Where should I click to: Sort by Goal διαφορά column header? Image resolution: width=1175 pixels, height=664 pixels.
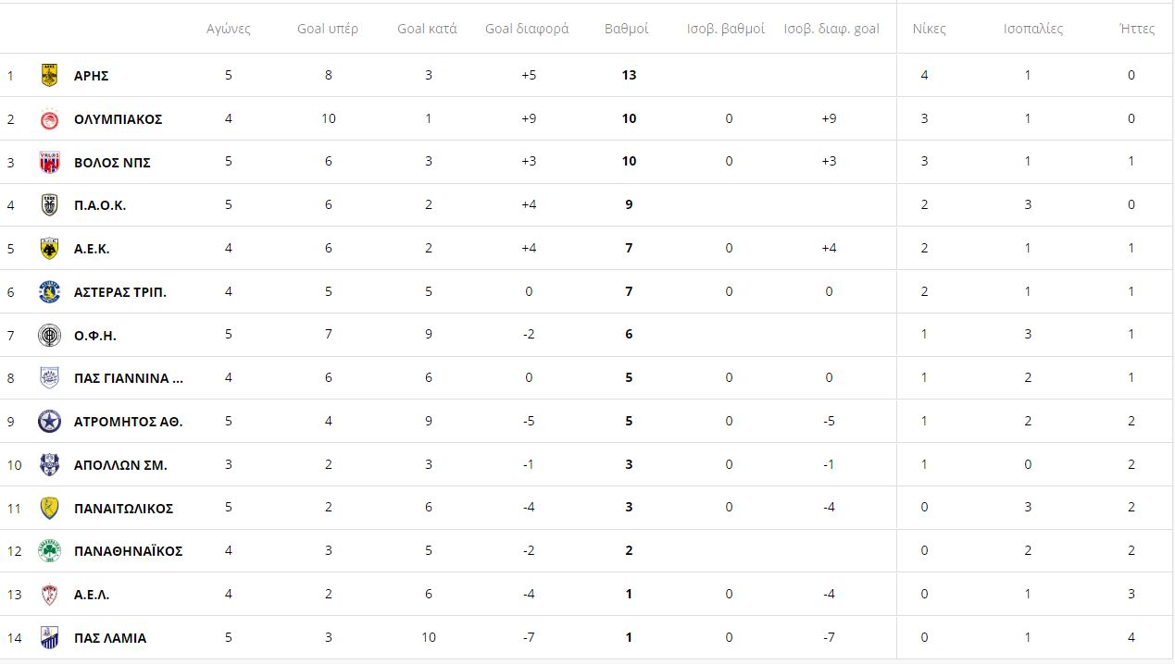coord(527,29)
